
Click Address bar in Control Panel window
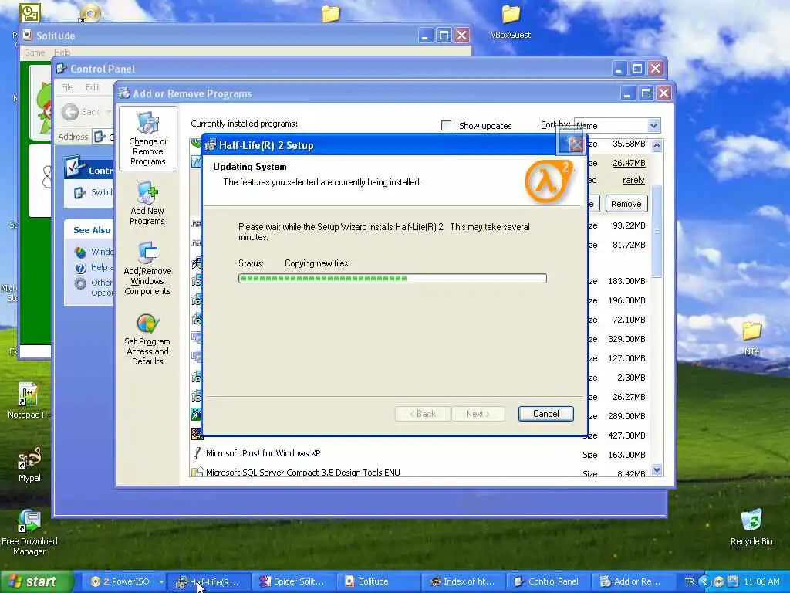coord(103,137)
